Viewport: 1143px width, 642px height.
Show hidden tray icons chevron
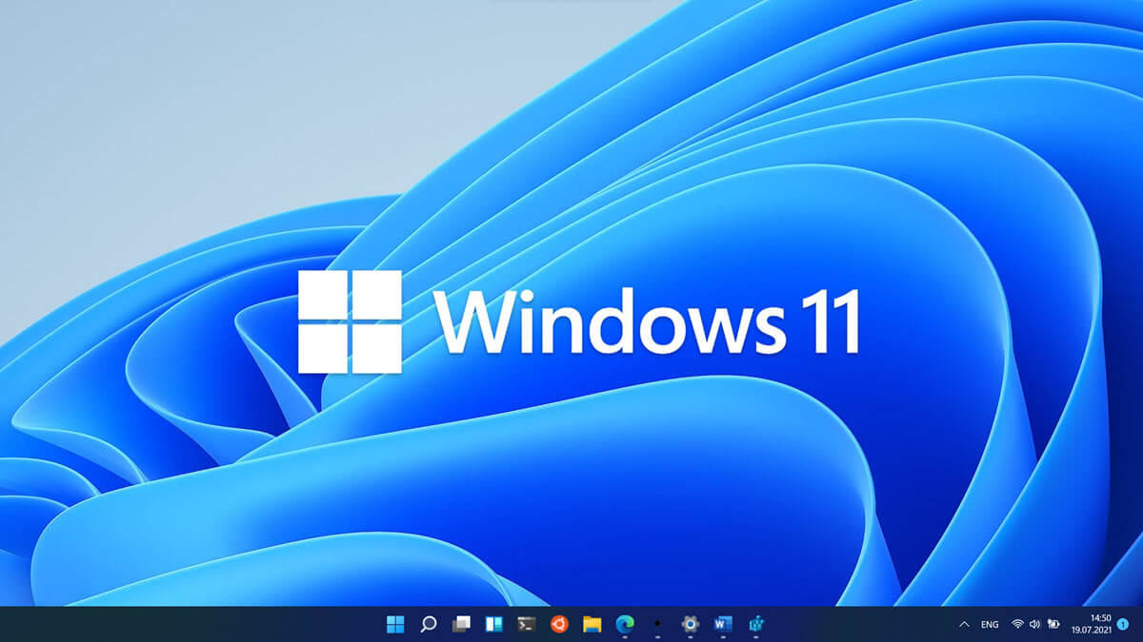tap(964, 625)
